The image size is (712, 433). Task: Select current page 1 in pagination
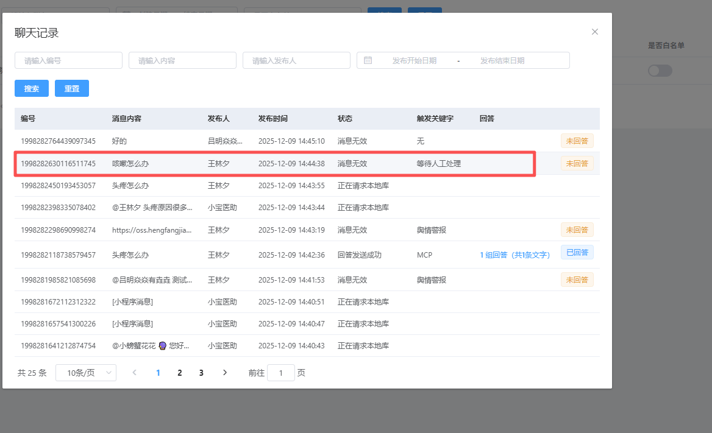pyautogui.click(x=158, y=373)
